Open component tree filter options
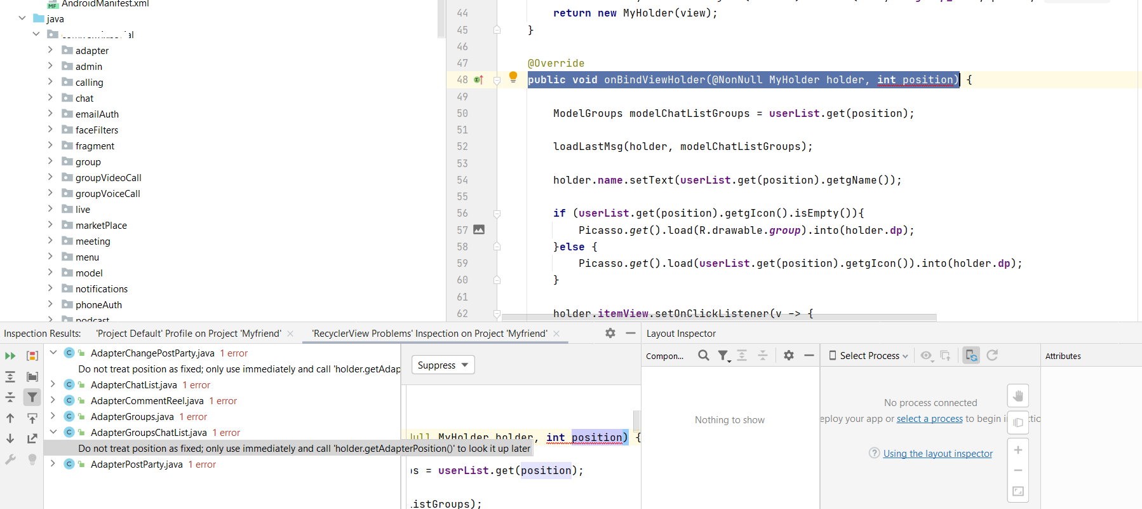 (724, 356)
